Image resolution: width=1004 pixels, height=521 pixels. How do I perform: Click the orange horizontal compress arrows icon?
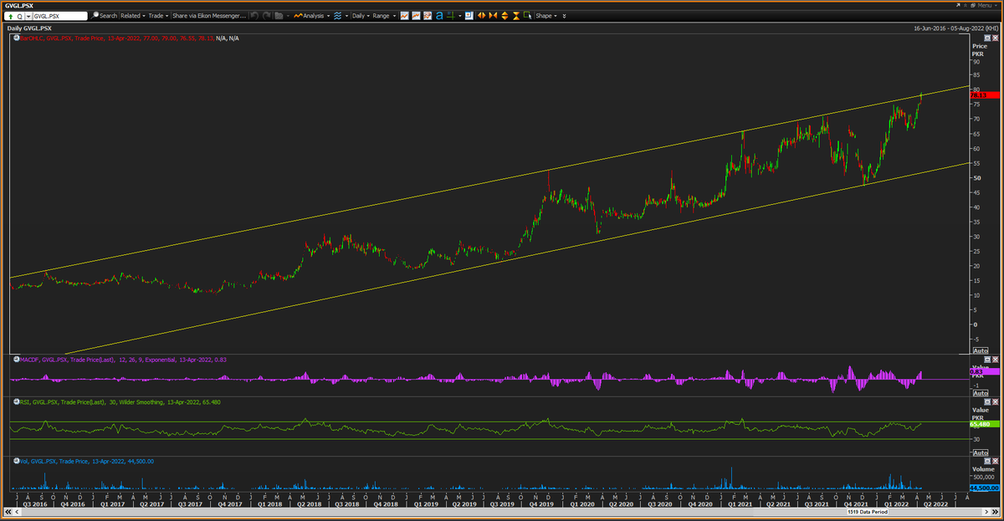click(x=492, y=16)
